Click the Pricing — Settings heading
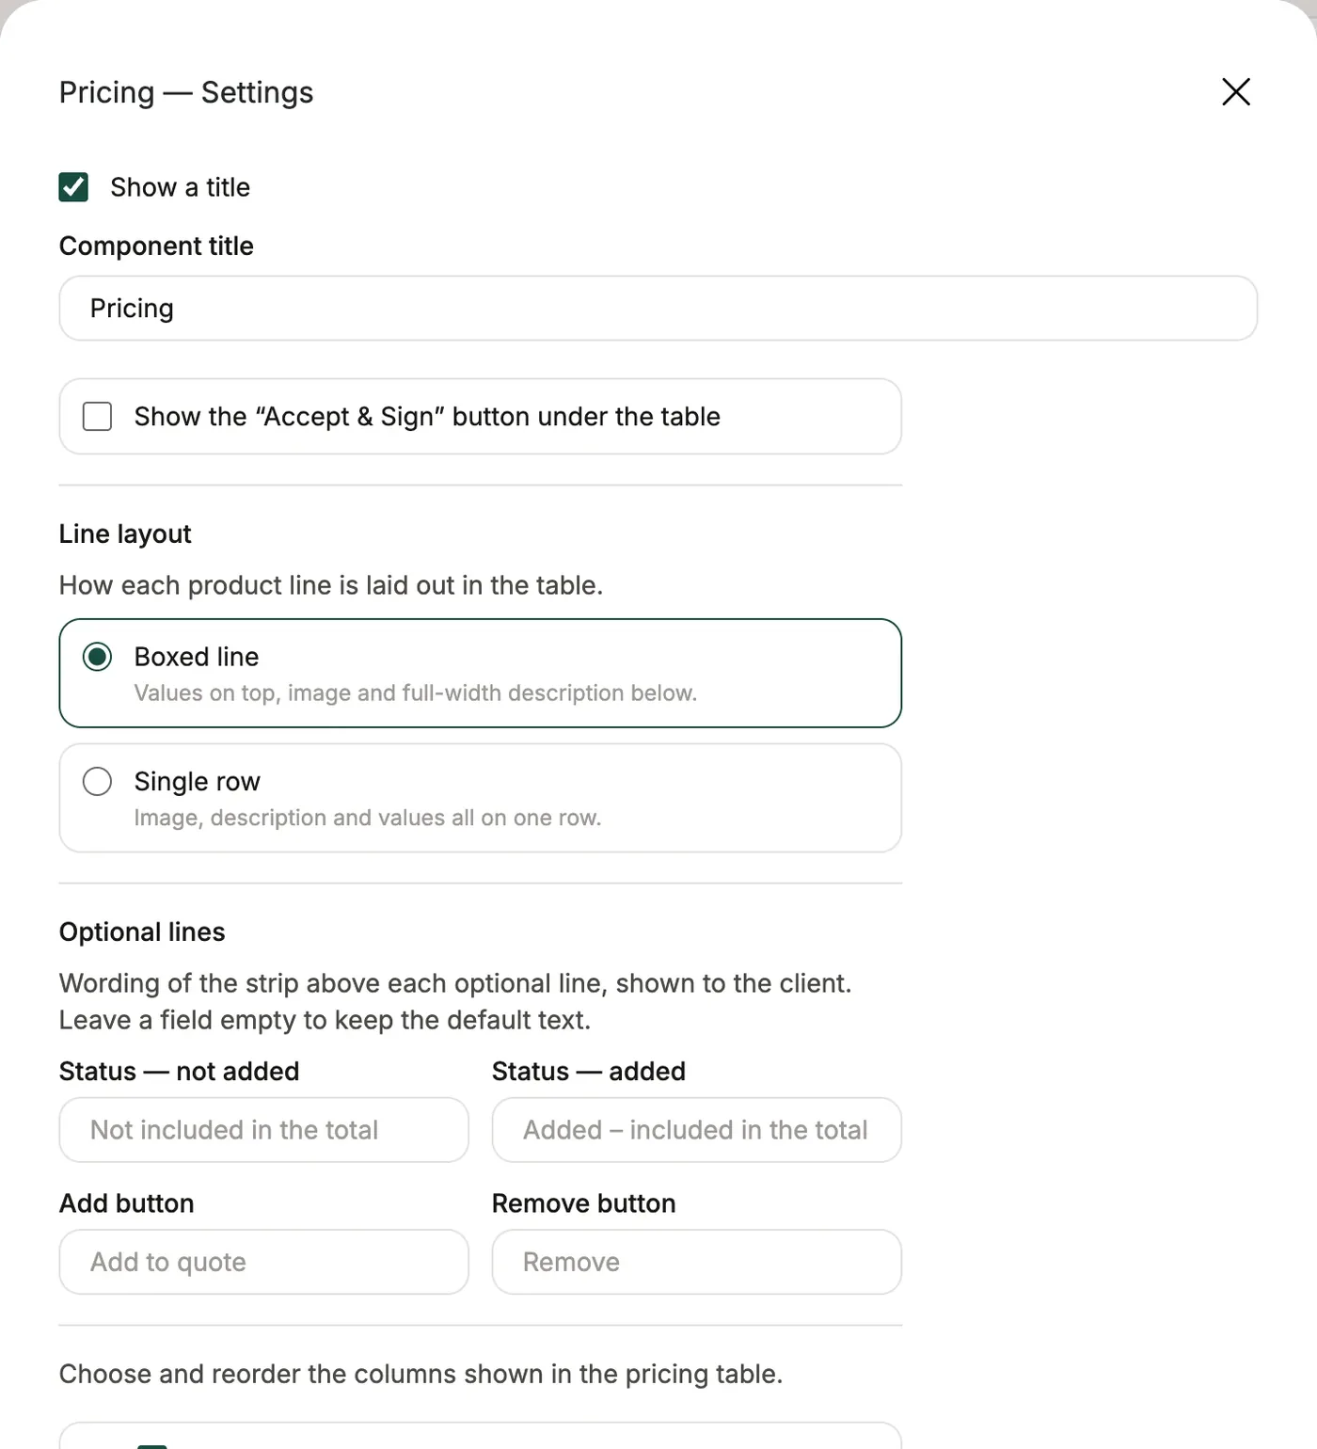 point(186,92)
